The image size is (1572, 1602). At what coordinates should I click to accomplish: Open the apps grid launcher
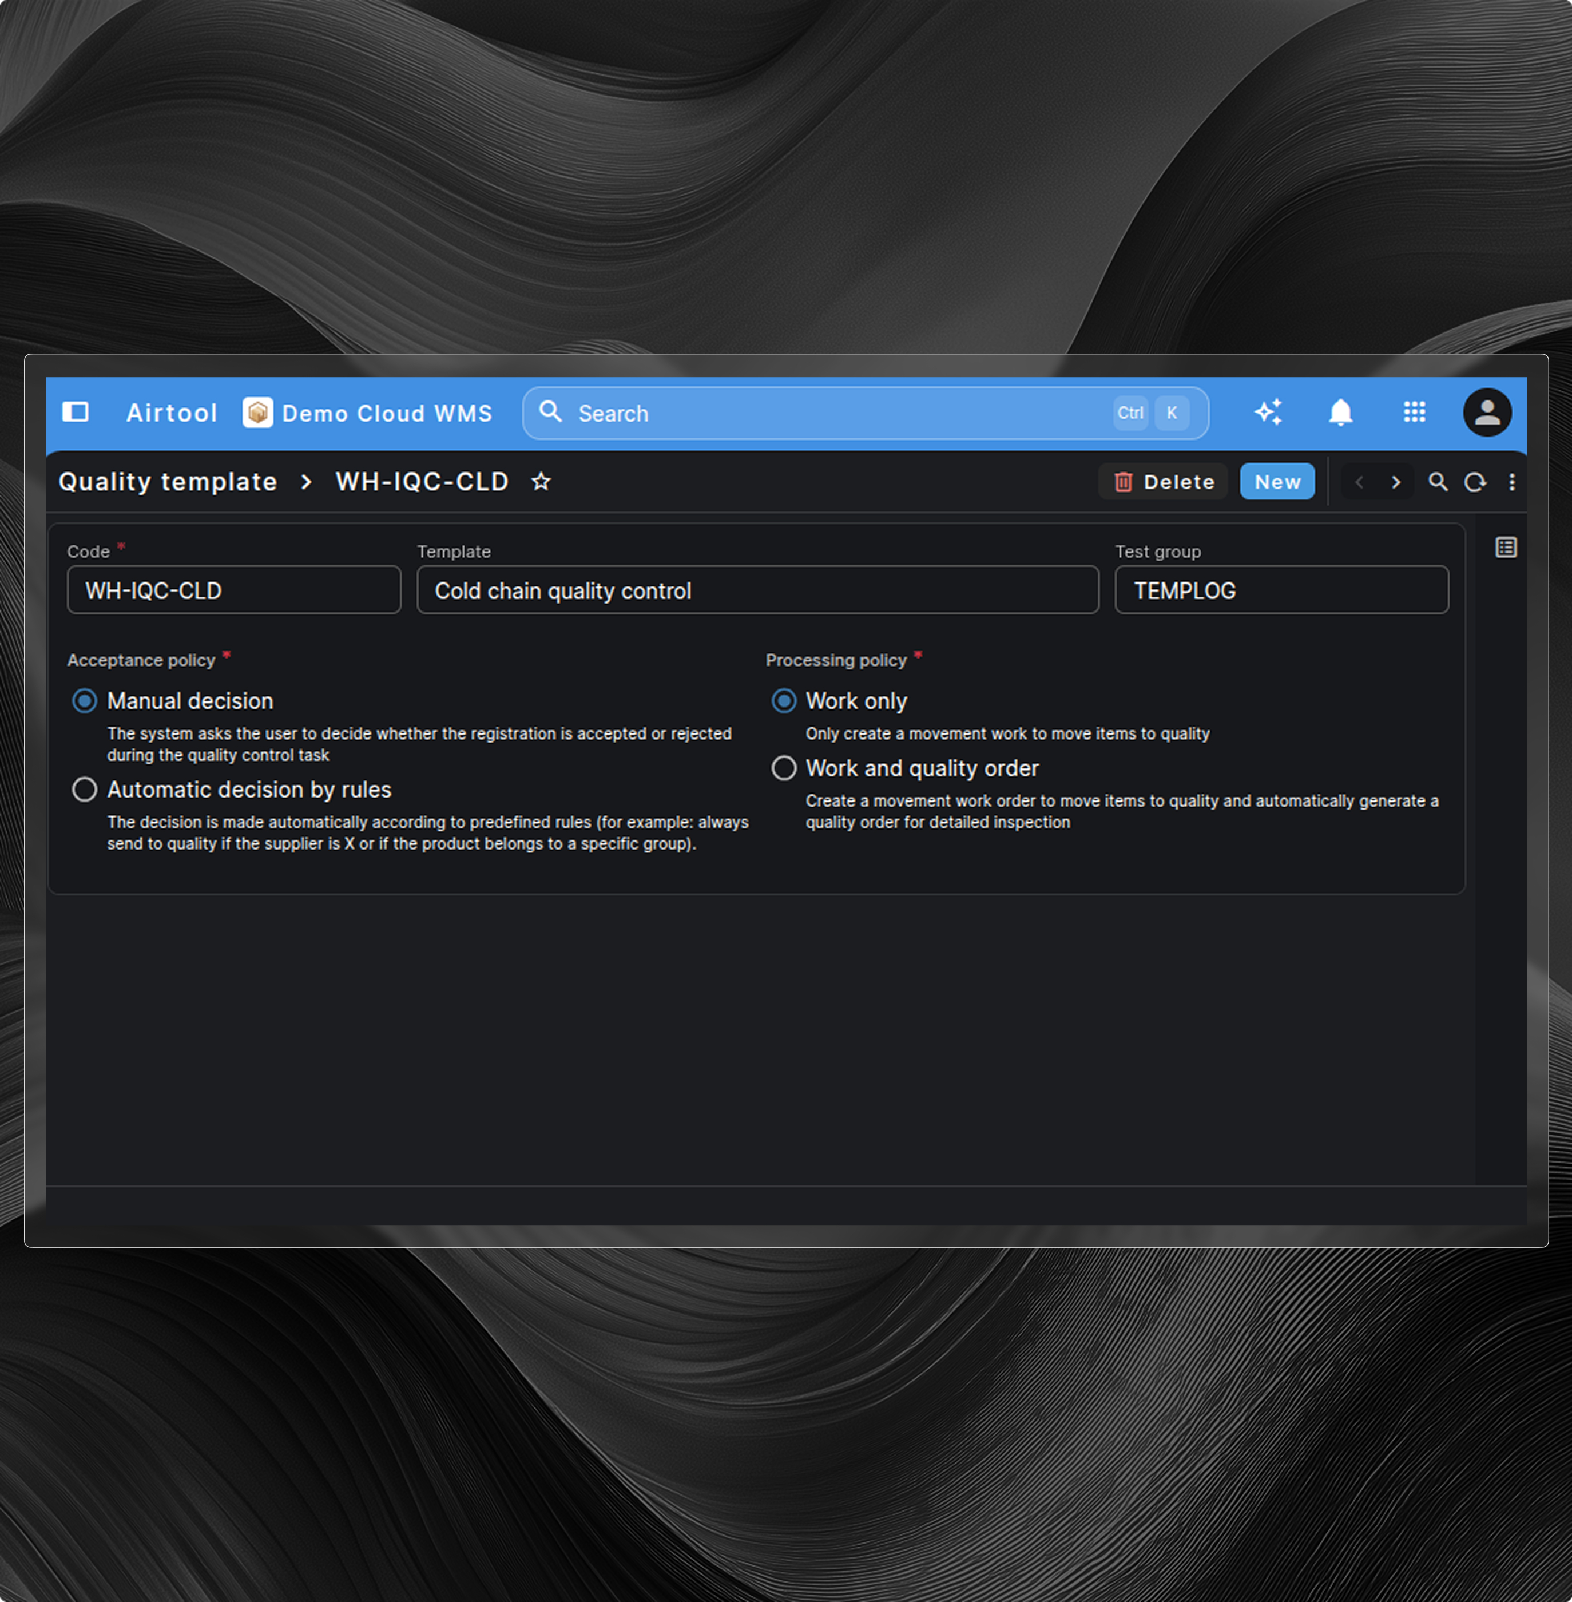click(x=1414, y=412)
